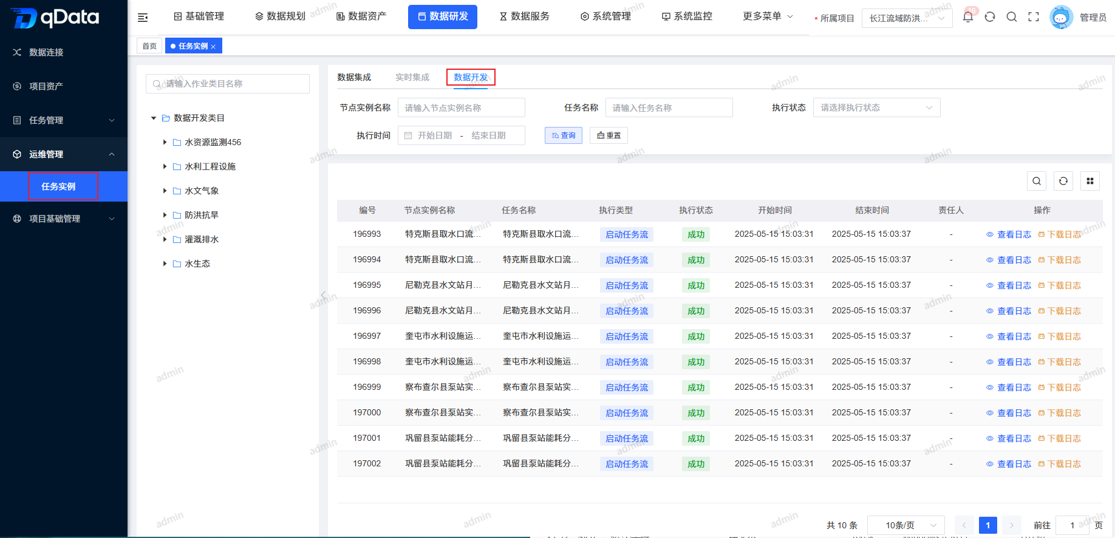Viewport: 1115px width, 538px height.
Task: Focus 作业类目名称 search input
Action: (x=228, y=84)
